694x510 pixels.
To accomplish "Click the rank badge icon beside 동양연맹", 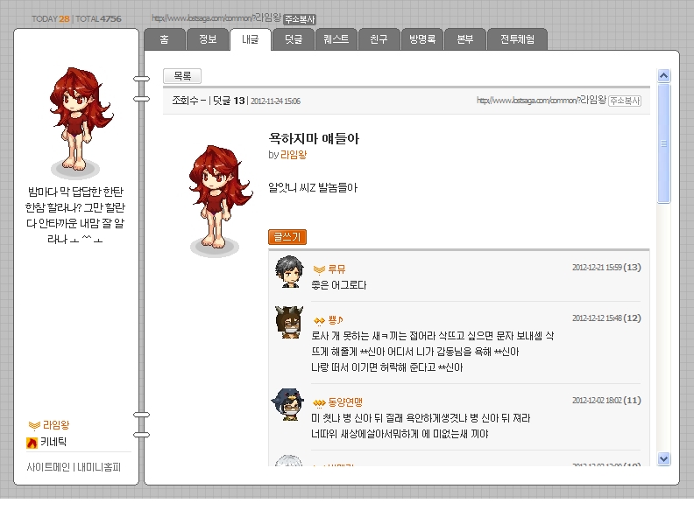I will point(319,403).
